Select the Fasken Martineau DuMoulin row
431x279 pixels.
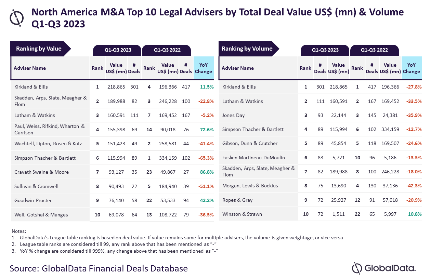click(321, 158)
